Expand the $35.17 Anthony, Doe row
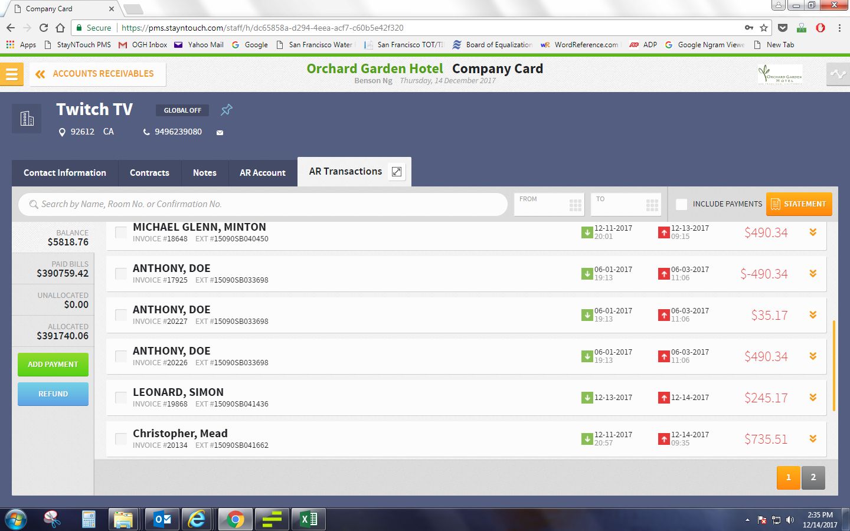This screenshot has width=850, height=531. coord(813,315)
